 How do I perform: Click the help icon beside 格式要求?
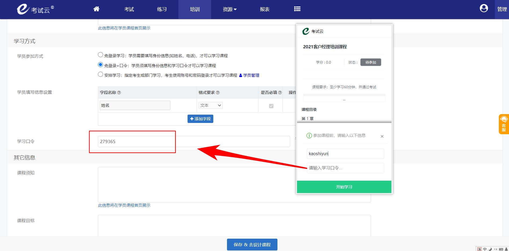(x=218, y=93)
